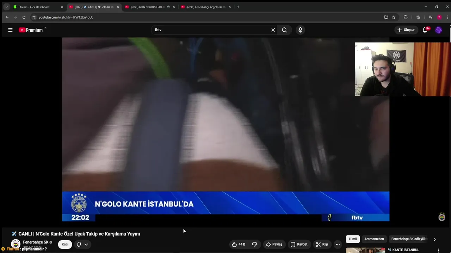Reload the YouTube page
The width and height of the screenshot is (451, 253).
(24, 17)
